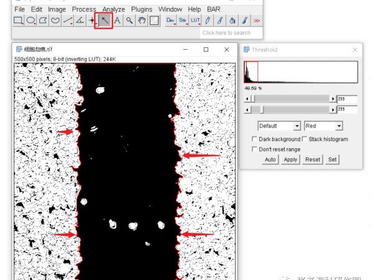Image resolution: width=373 pixels, height=280 pixels.
Task: Open the Default threshold method dropdown
Action: coord(279,126)
